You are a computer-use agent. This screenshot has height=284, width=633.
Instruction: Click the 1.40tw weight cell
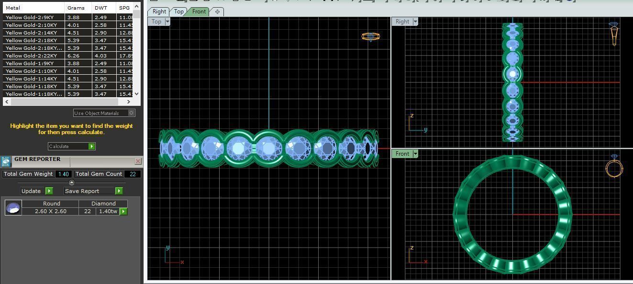coord(108,211)
